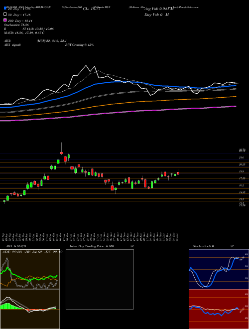Select the '50 Day = 17.18' legend text
The width and height of the screenshot is (249, 329).
(x=19, y=15)
